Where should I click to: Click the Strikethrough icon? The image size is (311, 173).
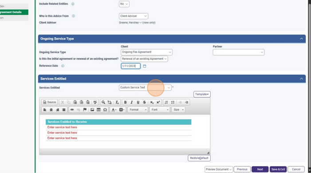point(144,102)
